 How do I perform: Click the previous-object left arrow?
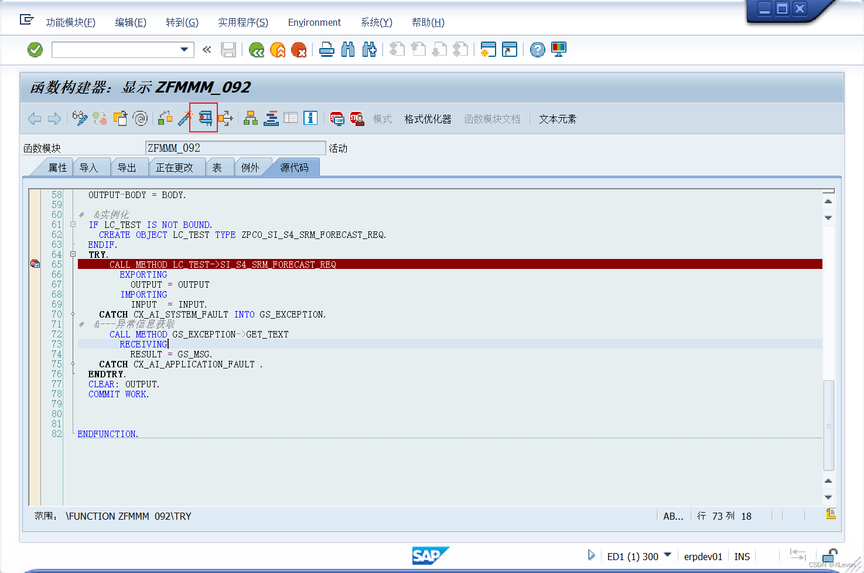[x=35, y=119]
